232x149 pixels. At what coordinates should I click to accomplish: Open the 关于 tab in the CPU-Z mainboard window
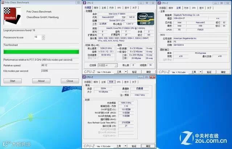[x=209, y=8]
